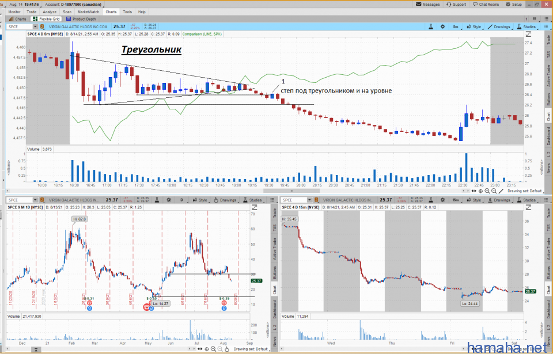The height and width of the screenshot is (354, 553).
Task: Click the grid layout icon near the top right
Action: 535,19
